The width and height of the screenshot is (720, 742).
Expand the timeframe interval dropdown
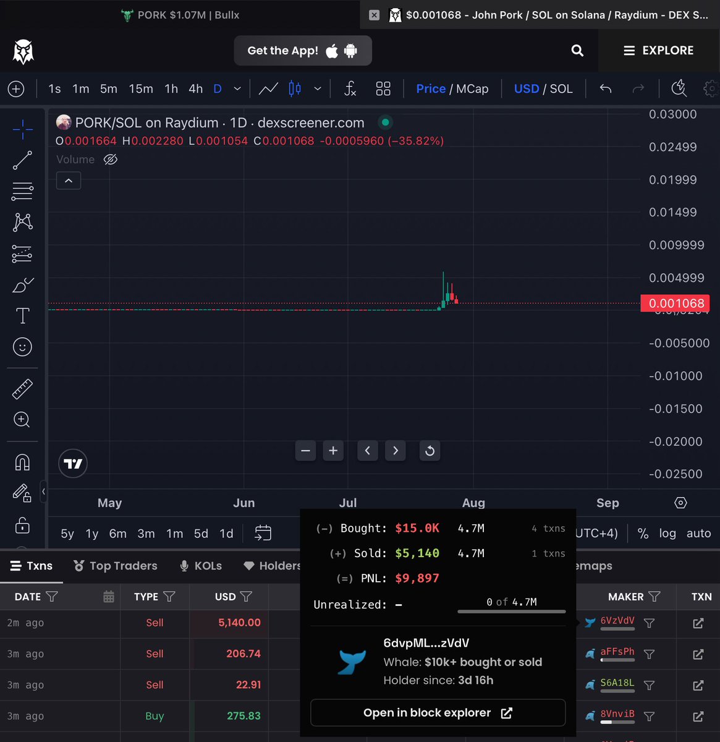coord(237,89)
